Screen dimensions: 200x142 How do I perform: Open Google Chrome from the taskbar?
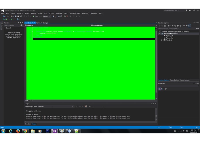(x=25, y=131)
